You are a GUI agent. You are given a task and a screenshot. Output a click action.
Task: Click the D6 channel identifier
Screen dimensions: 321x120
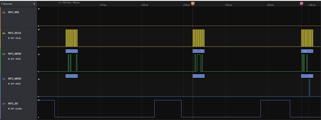(x=4, y=79)
